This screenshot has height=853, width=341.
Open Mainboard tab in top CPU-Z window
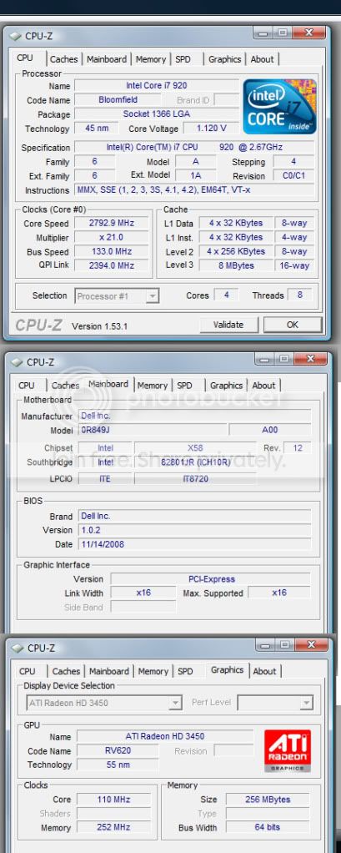tap(107, 59)
